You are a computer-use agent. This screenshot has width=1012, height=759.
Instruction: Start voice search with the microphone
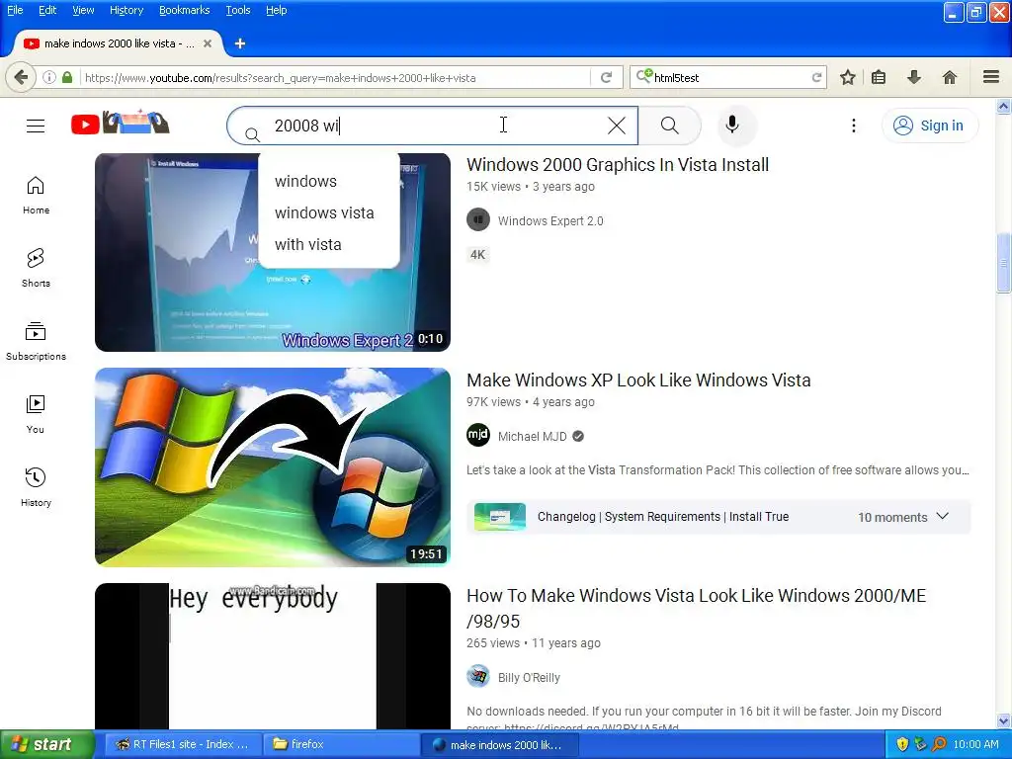click(x=732, y=125)
